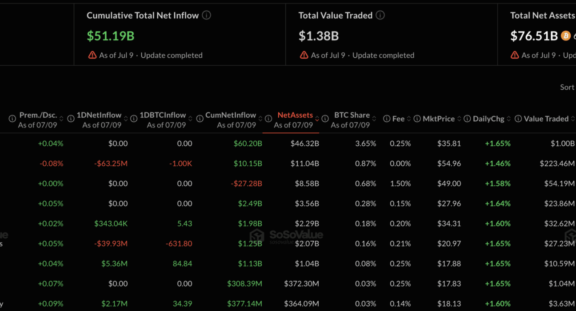The width and height of the screenshot is (576, 311).
Task: Sort by Value Traded column header
Action: coord(546,119)
